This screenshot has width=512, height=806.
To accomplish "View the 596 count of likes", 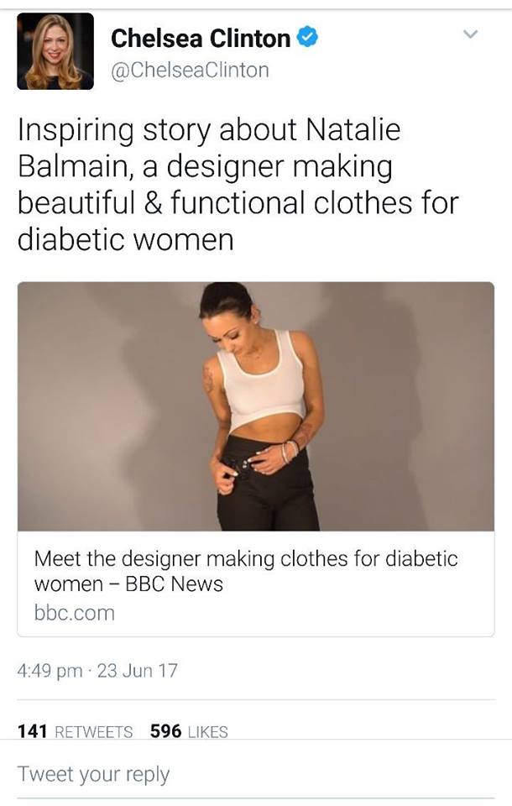I will coord(165,730).
